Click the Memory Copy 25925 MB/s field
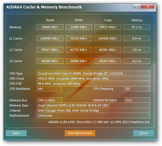The width and height of the screenshot is (162, 146). point(108,27)
